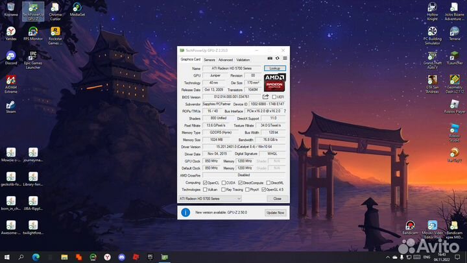Toggle the CUDA checkbox
467x263 pixels.
(x=224, y=182)
